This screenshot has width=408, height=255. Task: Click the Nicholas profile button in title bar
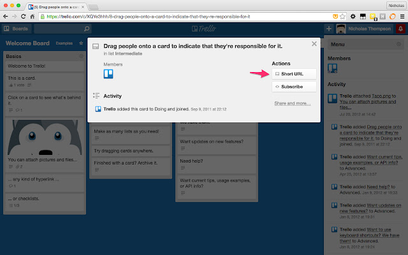click(396, 6)
